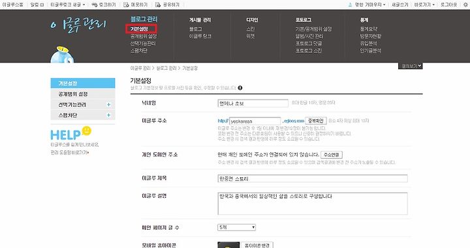Open 포토로그 스킨 menu item
This screenshot has height=248, width=470.
click(308, 51)
